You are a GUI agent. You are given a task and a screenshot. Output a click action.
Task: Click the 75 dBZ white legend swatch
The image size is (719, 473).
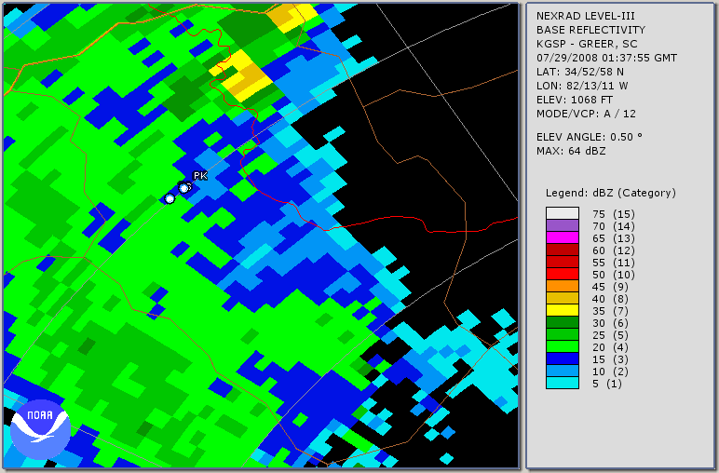click(563, 213)
